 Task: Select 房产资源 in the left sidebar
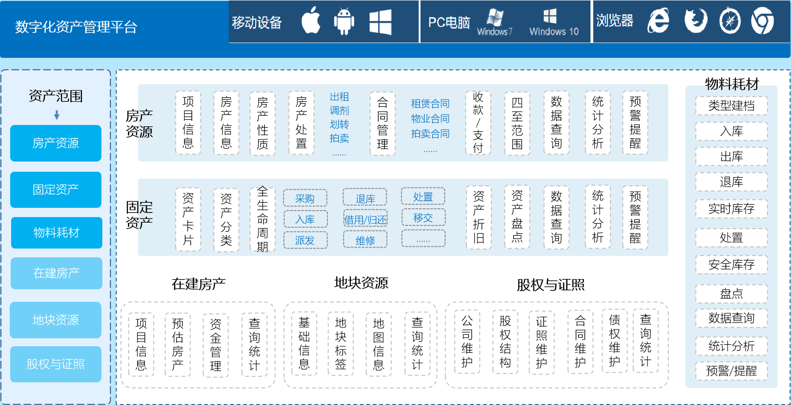click(56, 143)
